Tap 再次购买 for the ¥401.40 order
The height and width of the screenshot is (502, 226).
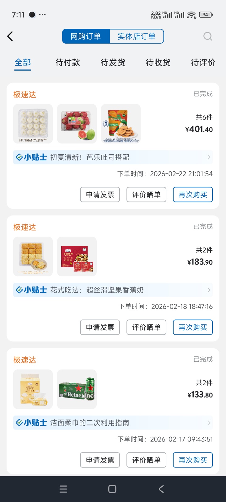point(193,195)
